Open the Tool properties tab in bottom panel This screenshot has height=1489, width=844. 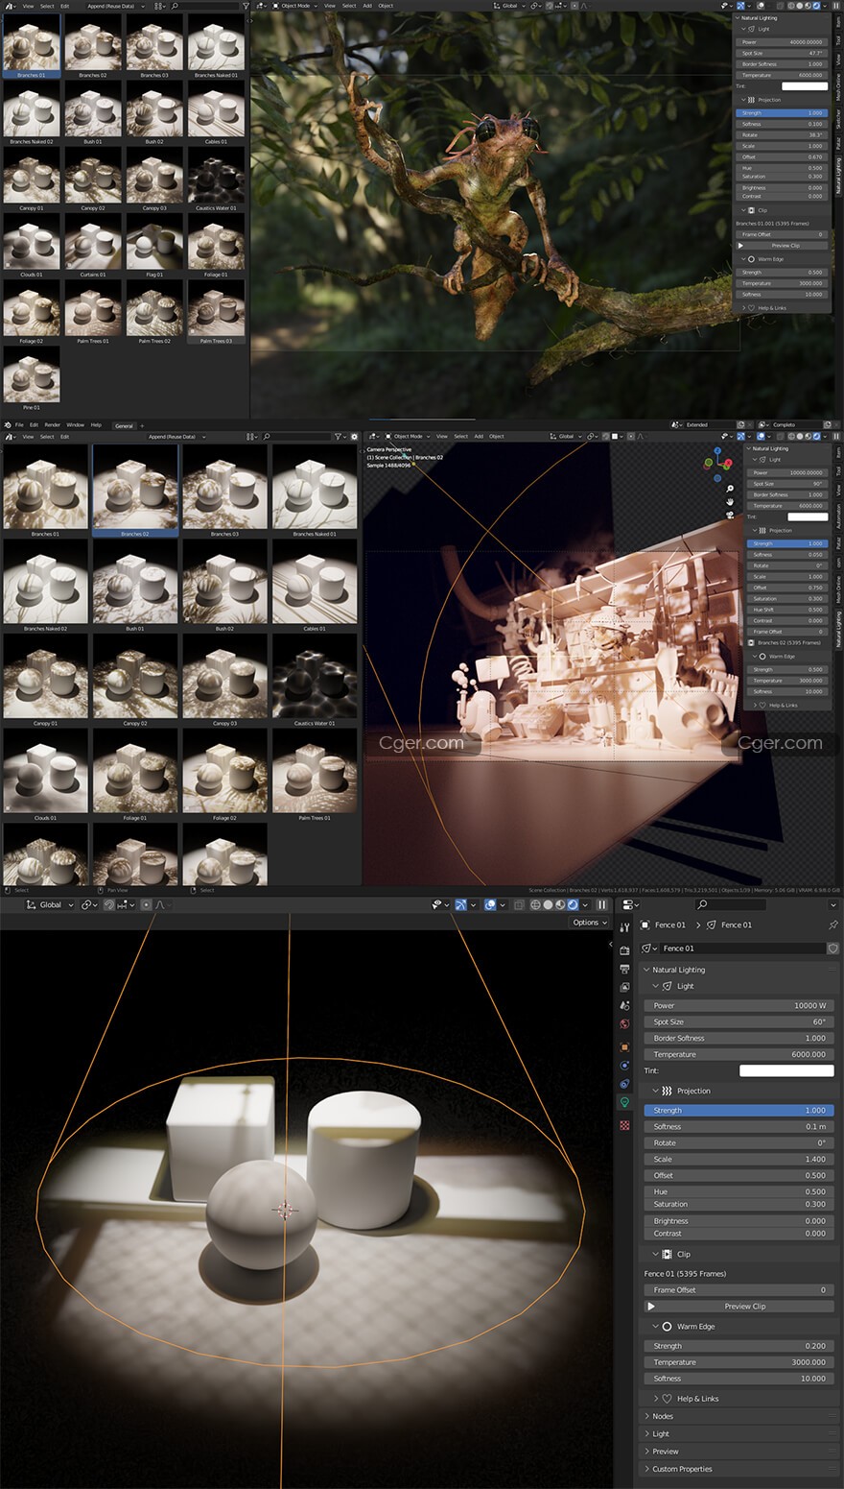click(x=624, y=926)
